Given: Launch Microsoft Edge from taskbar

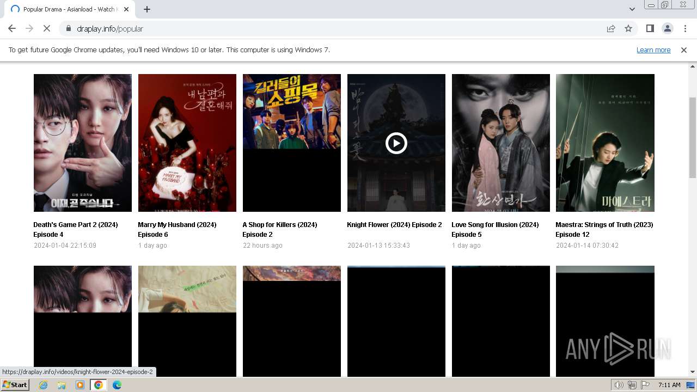Looking at the screenshot, I should (x=117, y=385).
